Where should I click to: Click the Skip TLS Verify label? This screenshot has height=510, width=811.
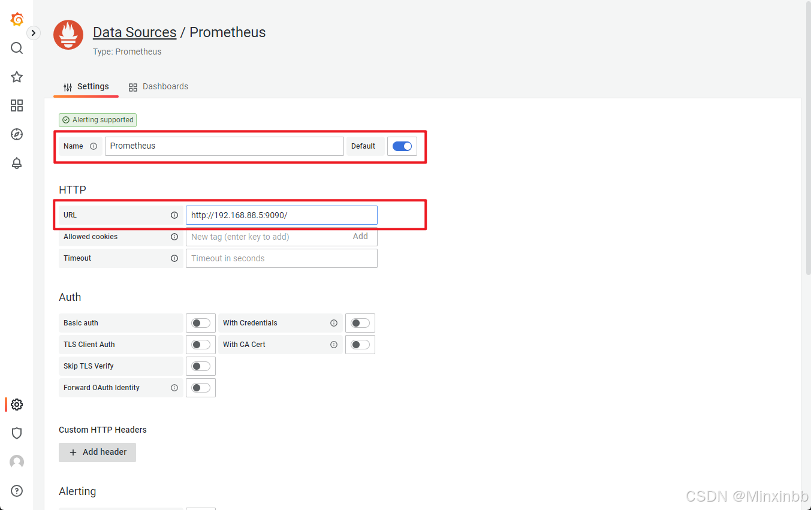click(89, 366)
